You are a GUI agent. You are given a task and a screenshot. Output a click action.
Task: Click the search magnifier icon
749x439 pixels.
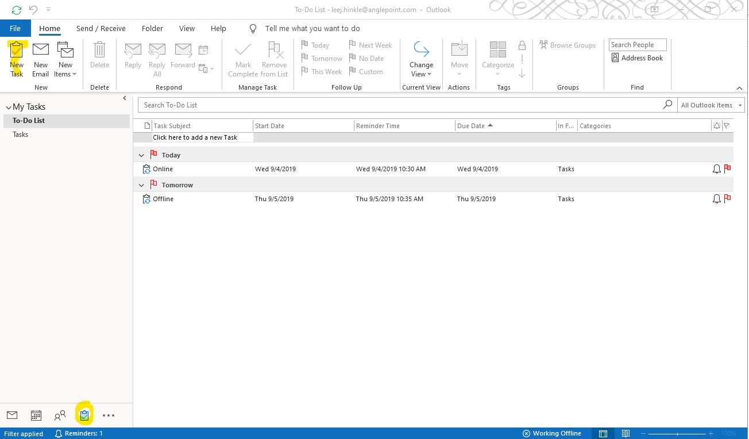(x=667, y=105)
